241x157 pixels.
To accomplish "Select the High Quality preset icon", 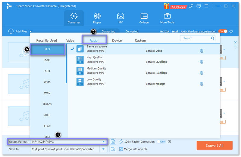I will pyautogui.click(x=80, y=60).
